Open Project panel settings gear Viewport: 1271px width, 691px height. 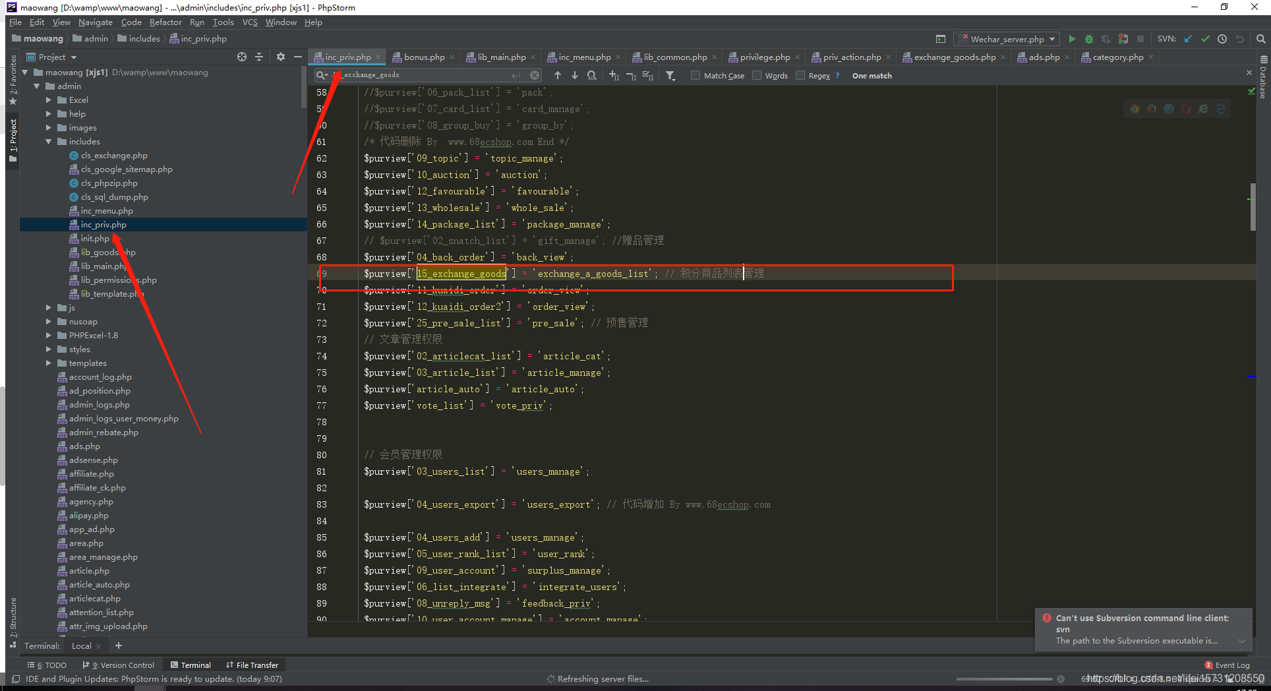coord(280,57)
